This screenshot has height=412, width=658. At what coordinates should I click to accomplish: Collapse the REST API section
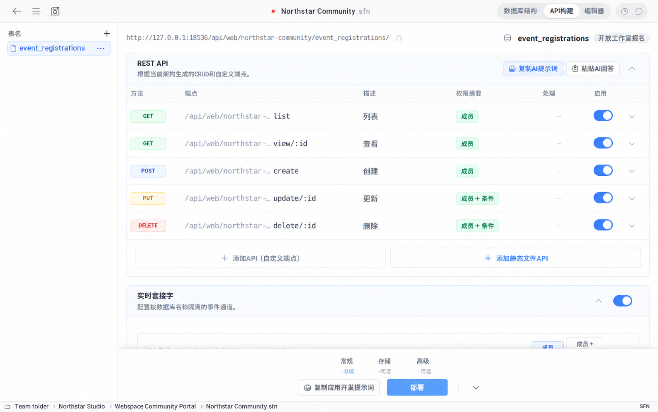(632, 69)
